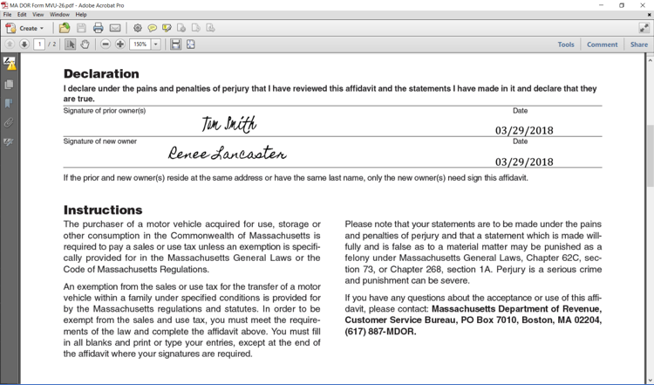Click the new owner date 03/29/2018
654x385 pixels.
(524, 162)
